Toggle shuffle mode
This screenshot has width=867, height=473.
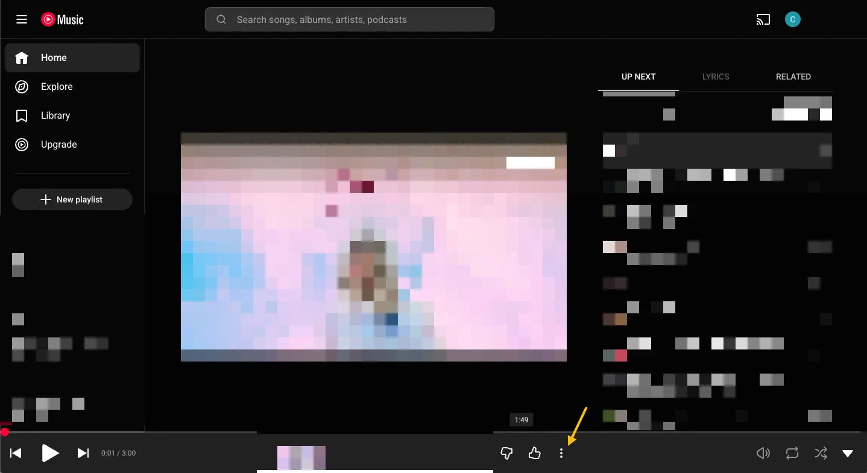point(821,453)
